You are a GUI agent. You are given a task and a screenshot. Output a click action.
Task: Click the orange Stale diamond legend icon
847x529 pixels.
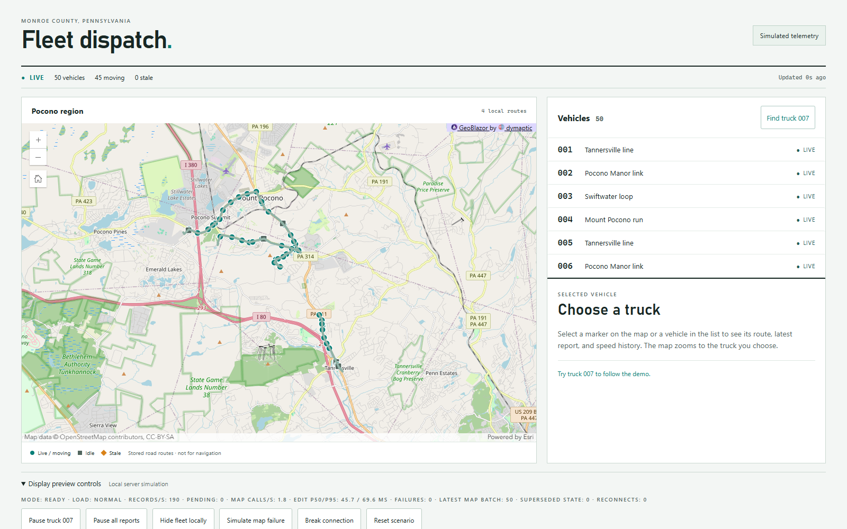pos(104,453)
